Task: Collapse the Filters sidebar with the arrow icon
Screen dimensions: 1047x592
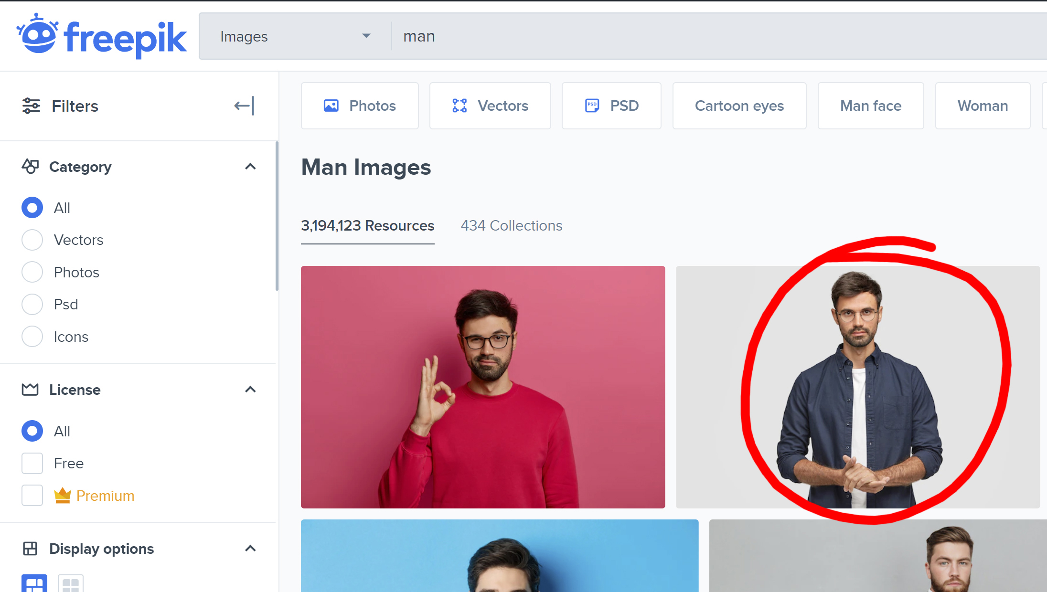Action: click(244, 106)
